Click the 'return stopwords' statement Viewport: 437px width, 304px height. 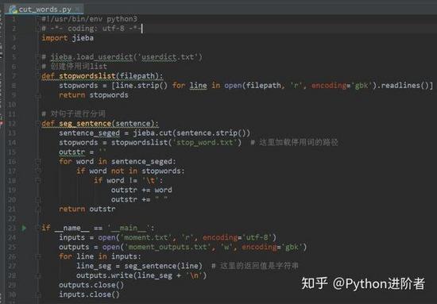(x=94, y=95)
